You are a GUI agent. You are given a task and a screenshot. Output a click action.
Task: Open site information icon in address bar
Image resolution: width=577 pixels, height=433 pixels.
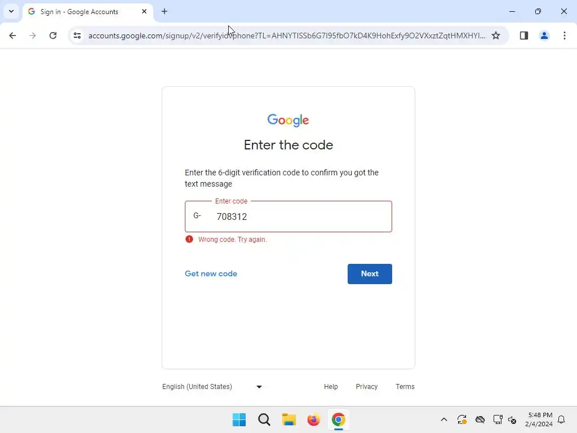pyautogui.click(x=77, y=36)
